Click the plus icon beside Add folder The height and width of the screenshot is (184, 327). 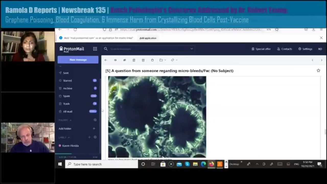coord(94,129)
